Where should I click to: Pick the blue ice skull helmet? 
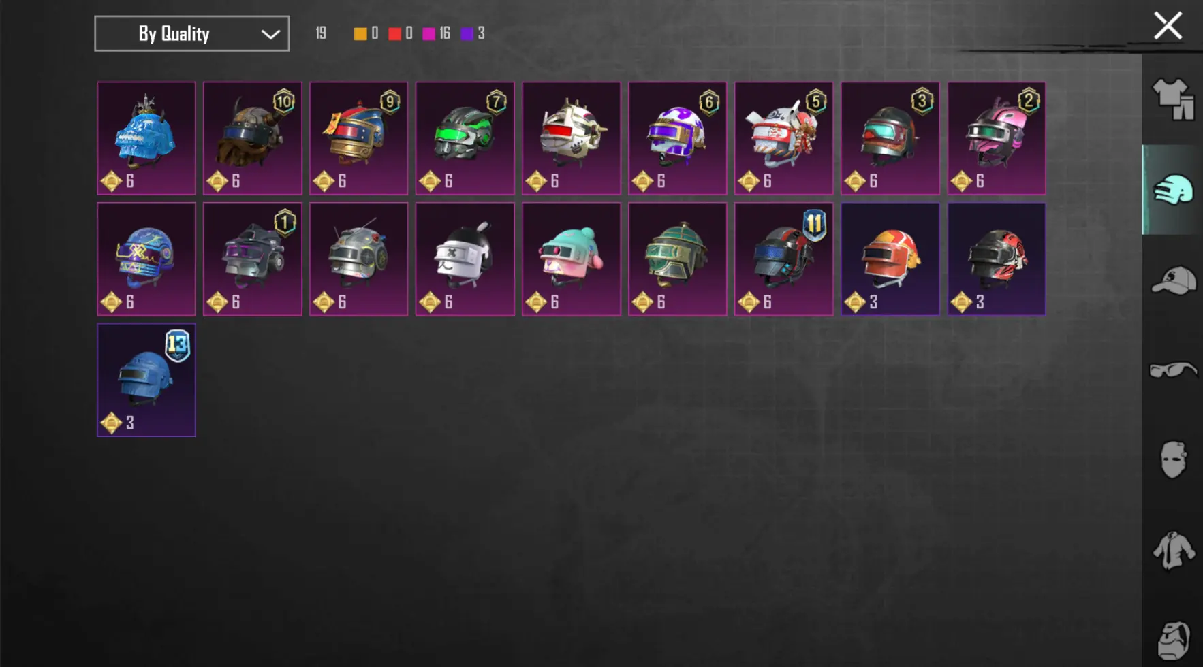[x=146, y=138]
